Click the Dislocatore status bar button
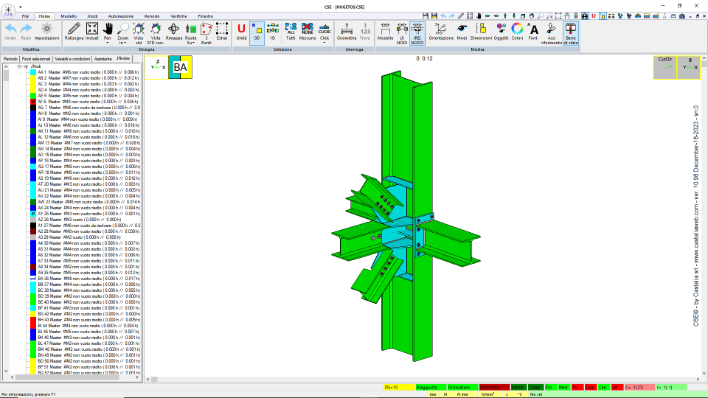The image size is (708, 398). [x=463, y=387]
